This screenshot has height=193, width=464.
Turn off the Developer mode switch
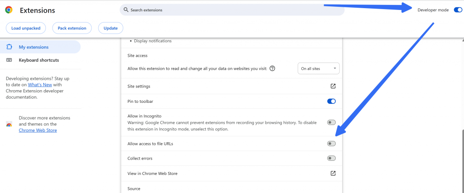click(x=458, y=10)
